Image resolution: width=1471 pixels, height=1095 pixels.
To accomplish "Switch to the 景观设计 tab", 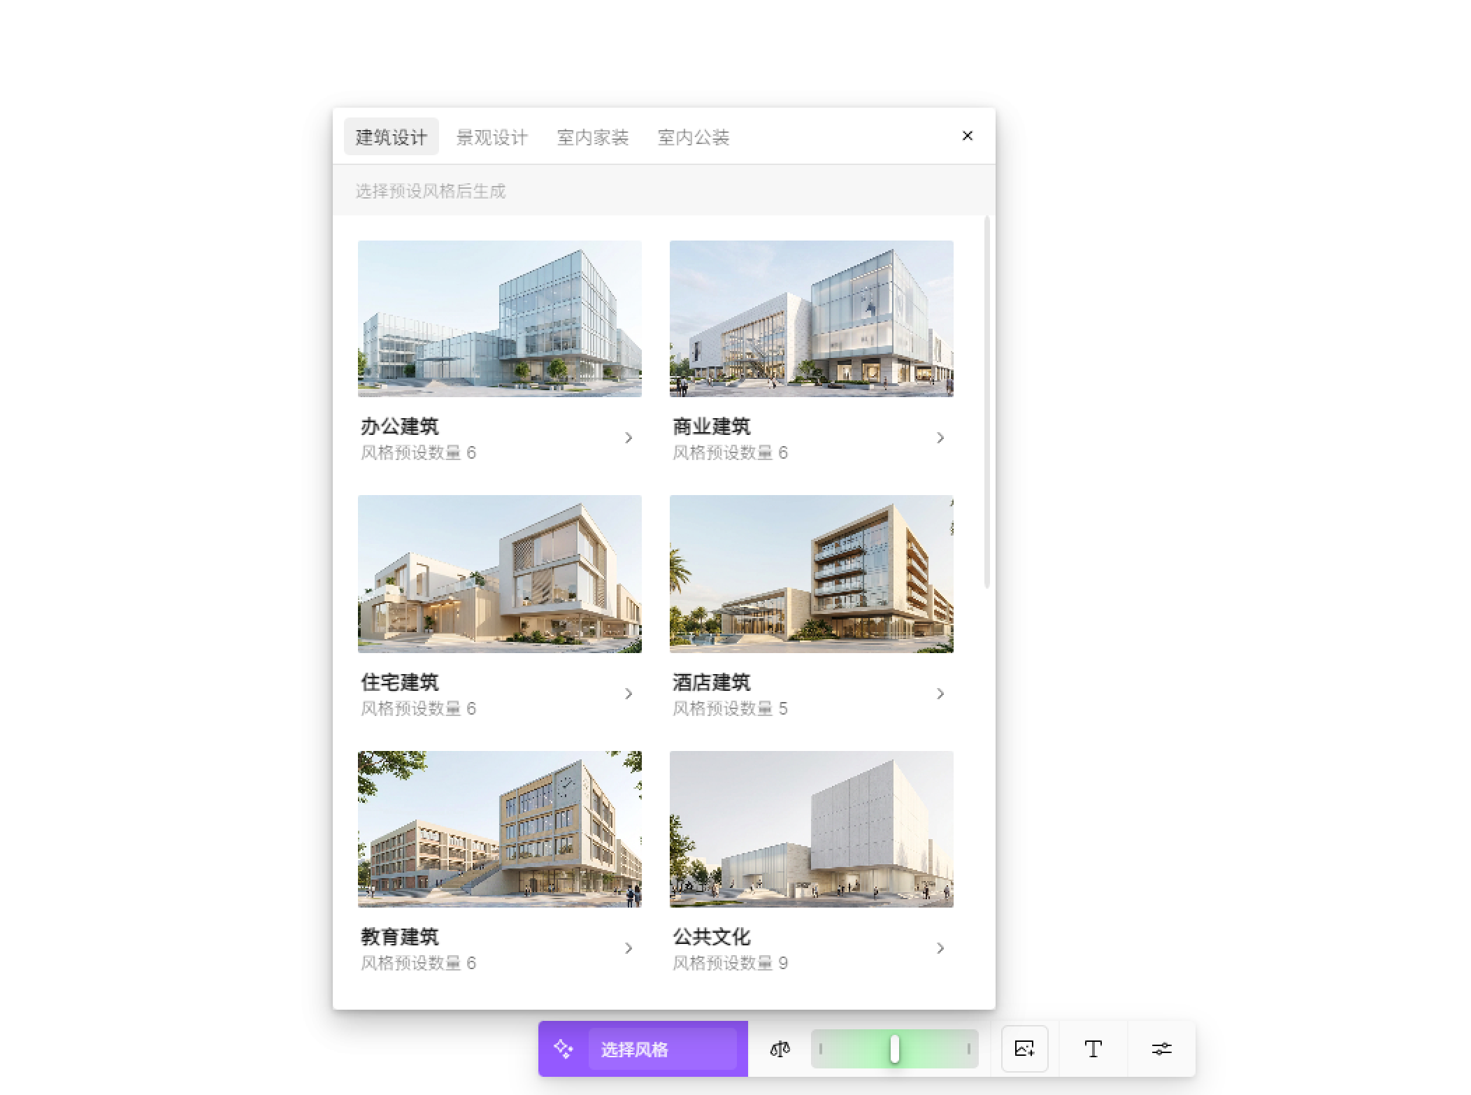I will coord(491,137).
